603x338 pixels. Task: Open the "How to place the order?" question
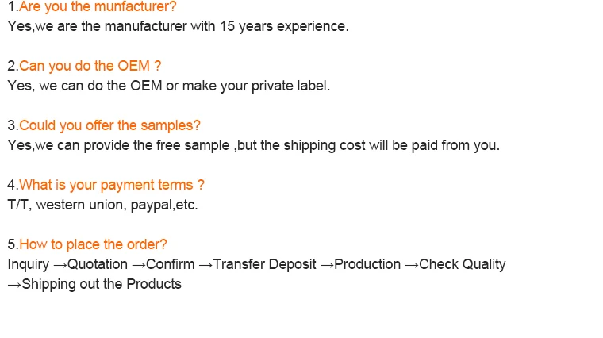tap(93, 244)
